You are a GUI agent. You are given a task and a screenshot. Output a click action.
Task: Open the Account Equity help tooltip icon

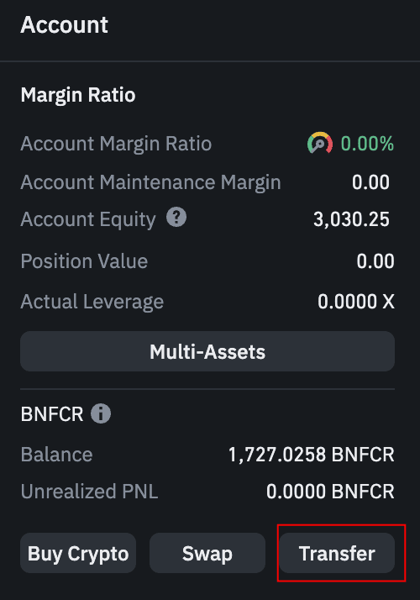(176, 218)
